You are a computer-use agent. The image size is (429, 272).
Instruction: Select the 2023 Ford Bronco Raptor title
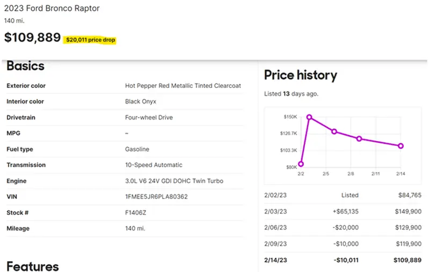click(52, 9)
